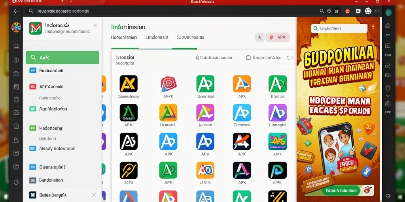The image size is (405, 202).
Task: Open the black app icon with green A
Action: pos(129,112)
